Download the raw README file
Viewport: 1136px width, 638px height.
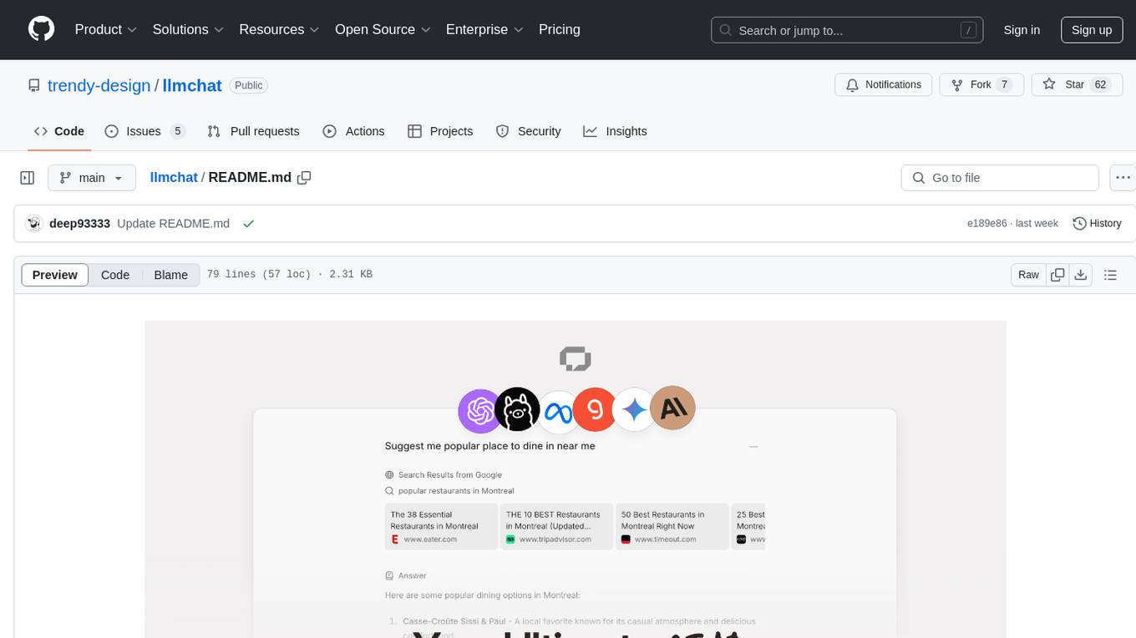click(x=1081, y=275)
